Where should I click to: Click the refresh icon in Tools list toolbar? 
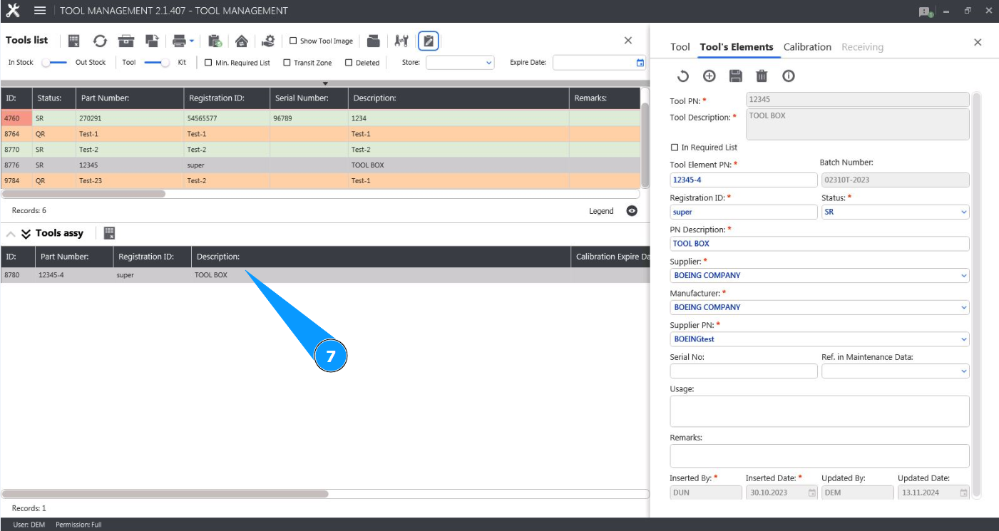click(100, 41)
